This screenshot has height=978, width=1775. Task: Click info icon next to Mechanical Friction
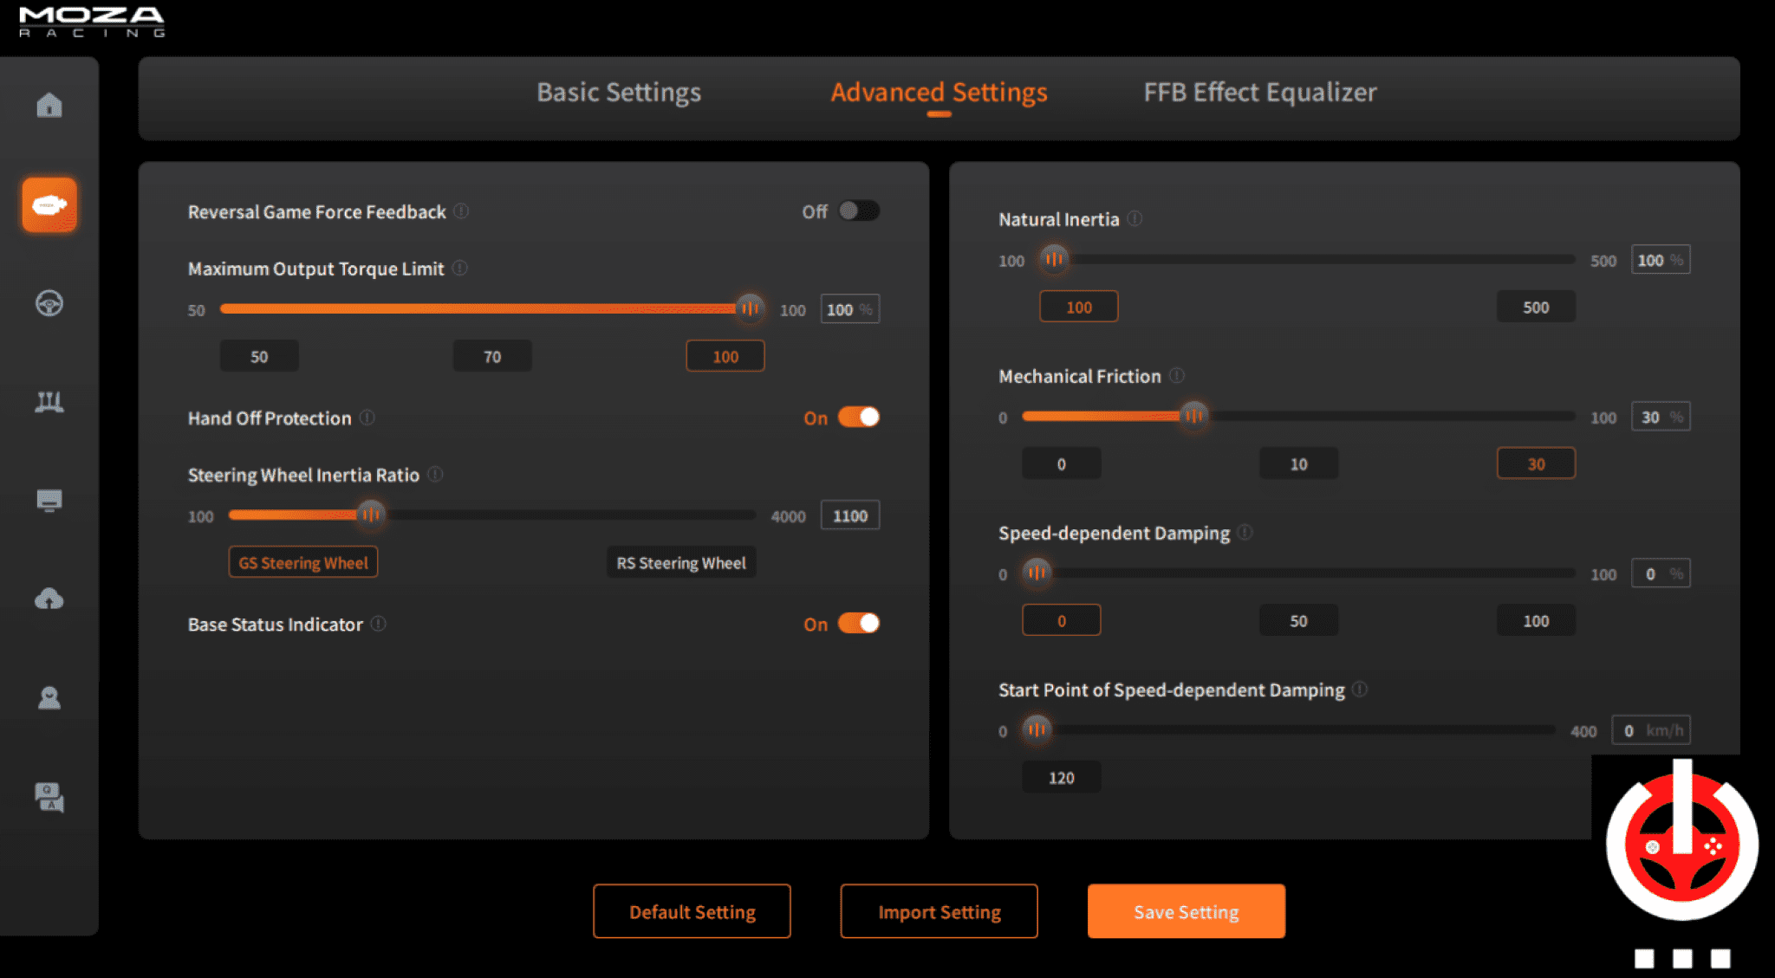click(1176, 376)
